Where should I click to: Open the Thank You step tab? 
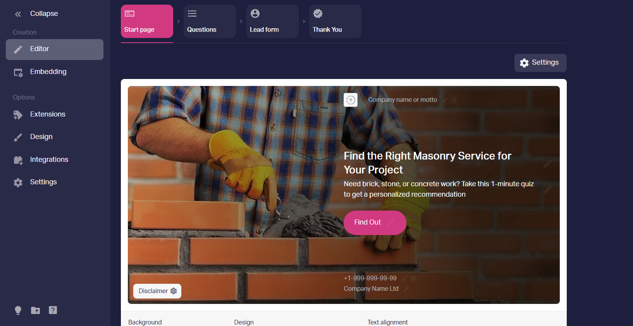point(335,21)
